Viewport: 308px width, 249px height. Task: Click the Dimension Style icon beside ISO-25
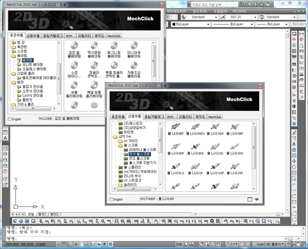223,17
